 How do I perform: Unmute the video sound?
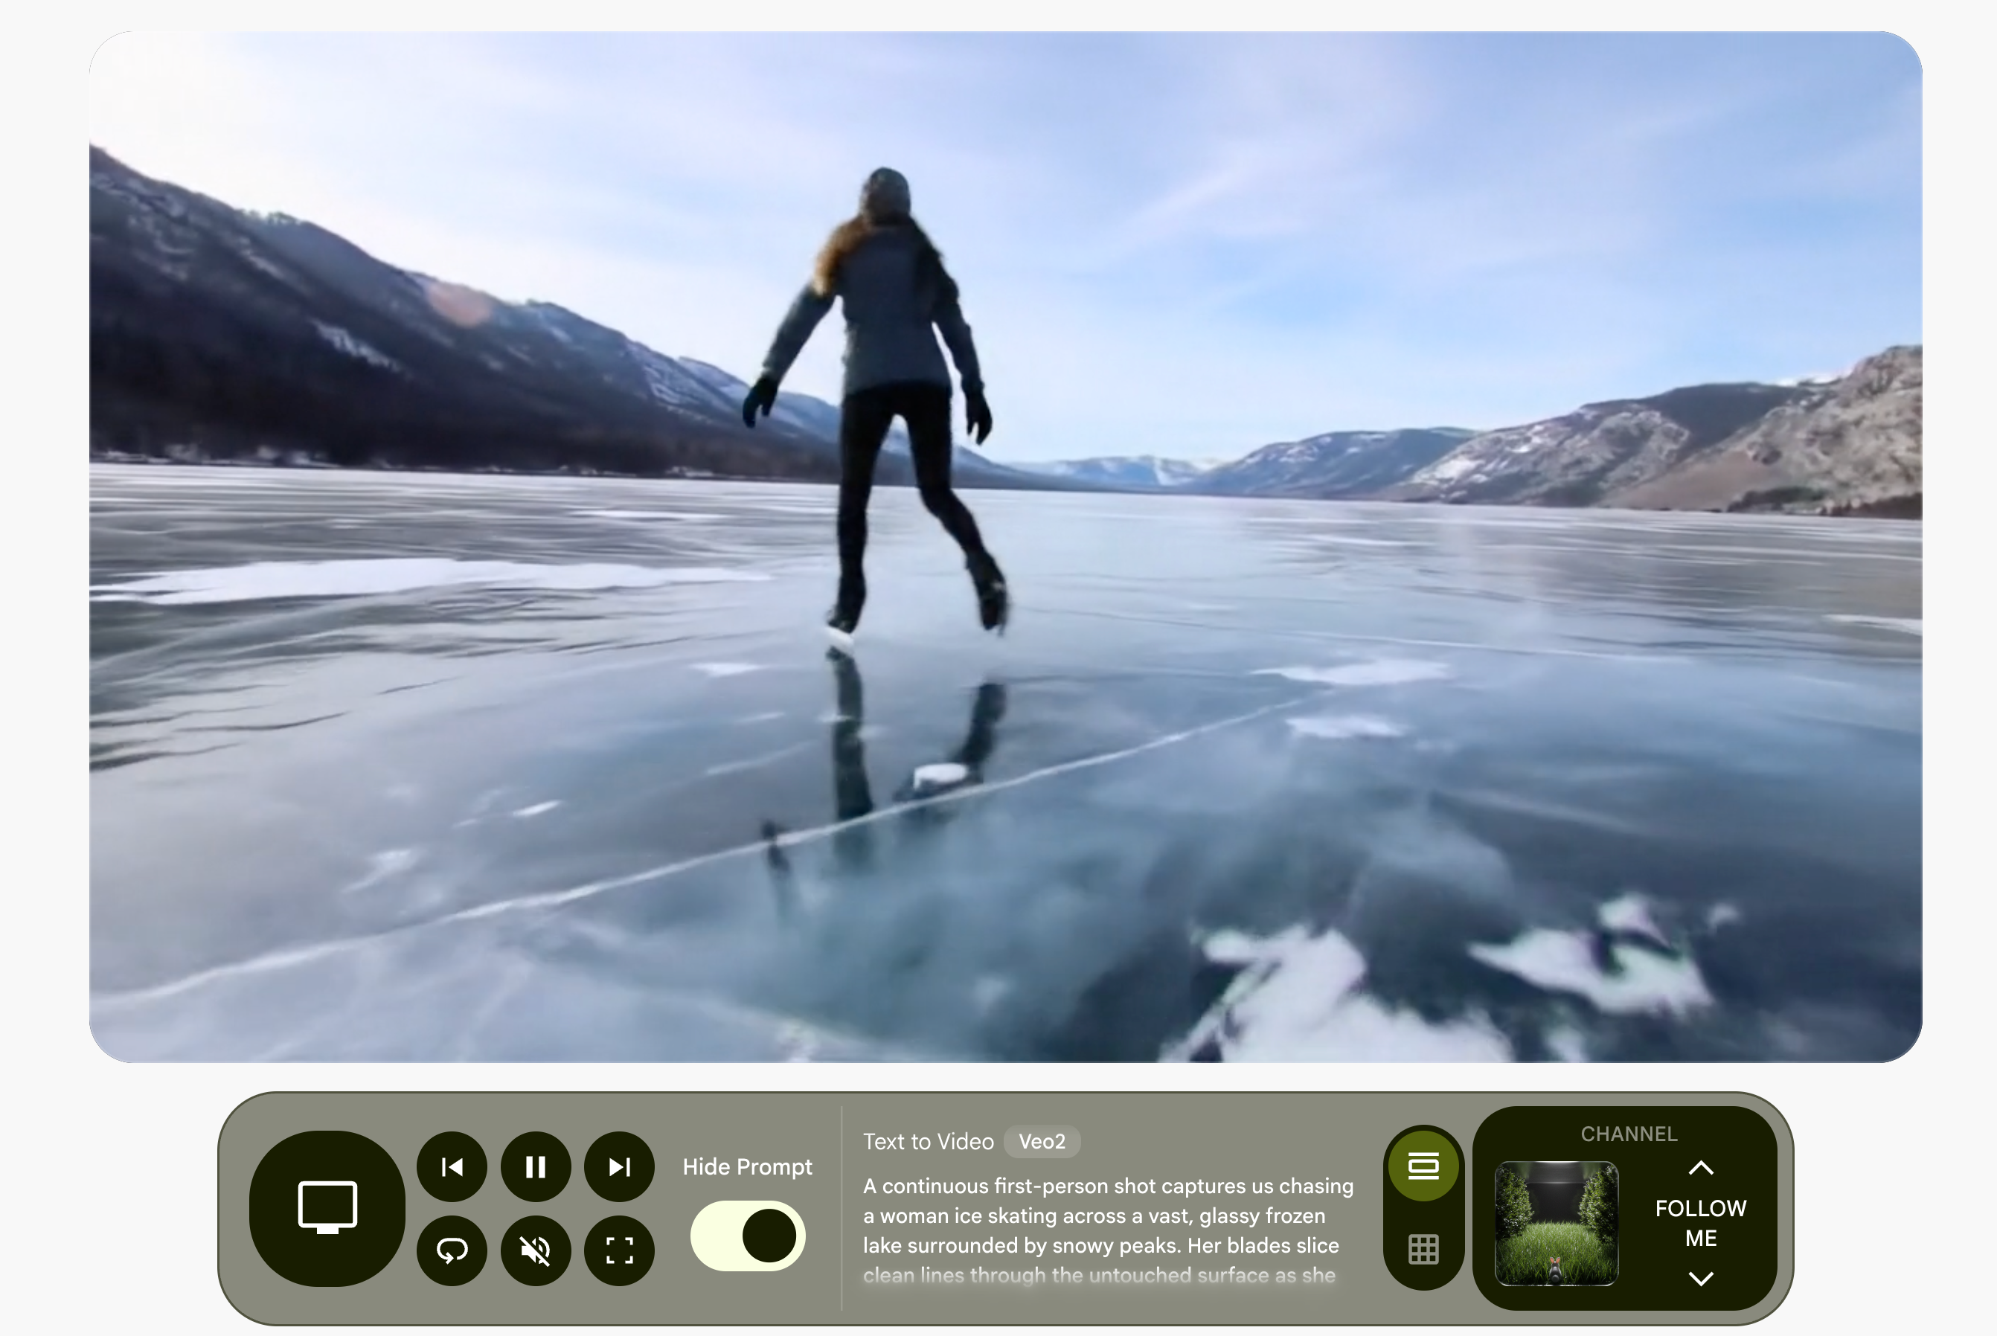[535, 1250]
